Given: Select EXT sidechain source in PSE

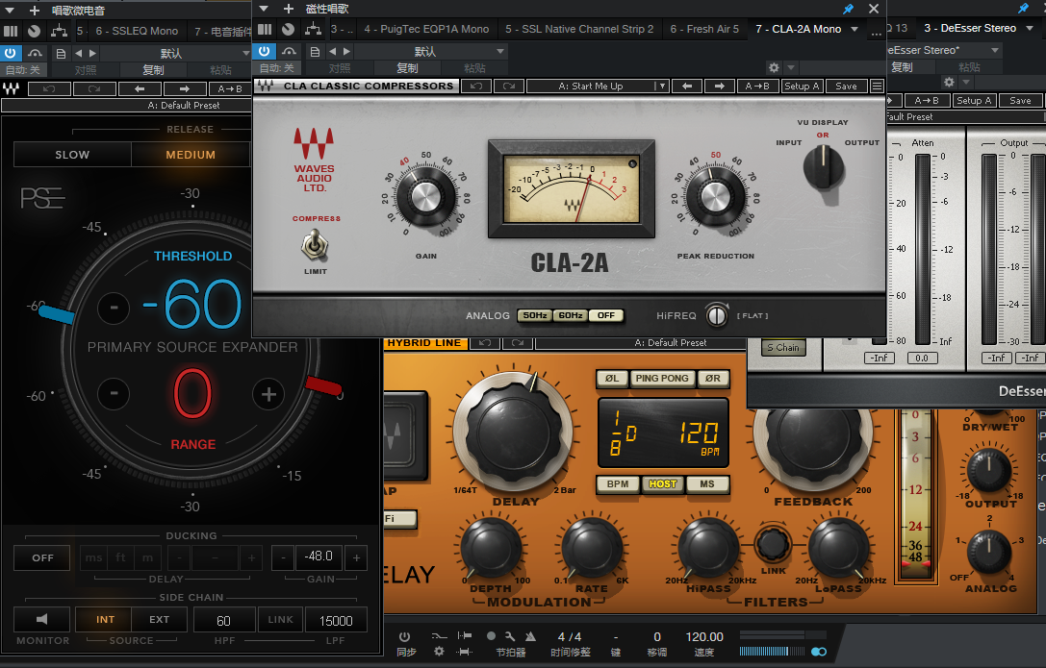Looking at the screenshot, I should coord(159,619).
